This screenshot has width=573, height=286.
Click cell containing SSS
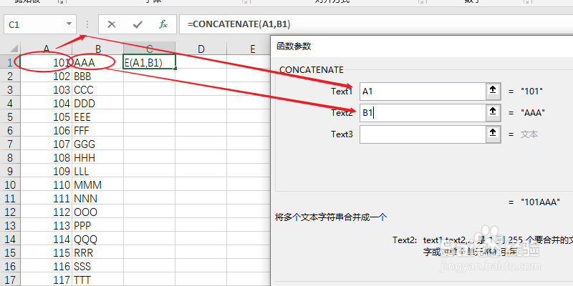(x=98, y=266)
